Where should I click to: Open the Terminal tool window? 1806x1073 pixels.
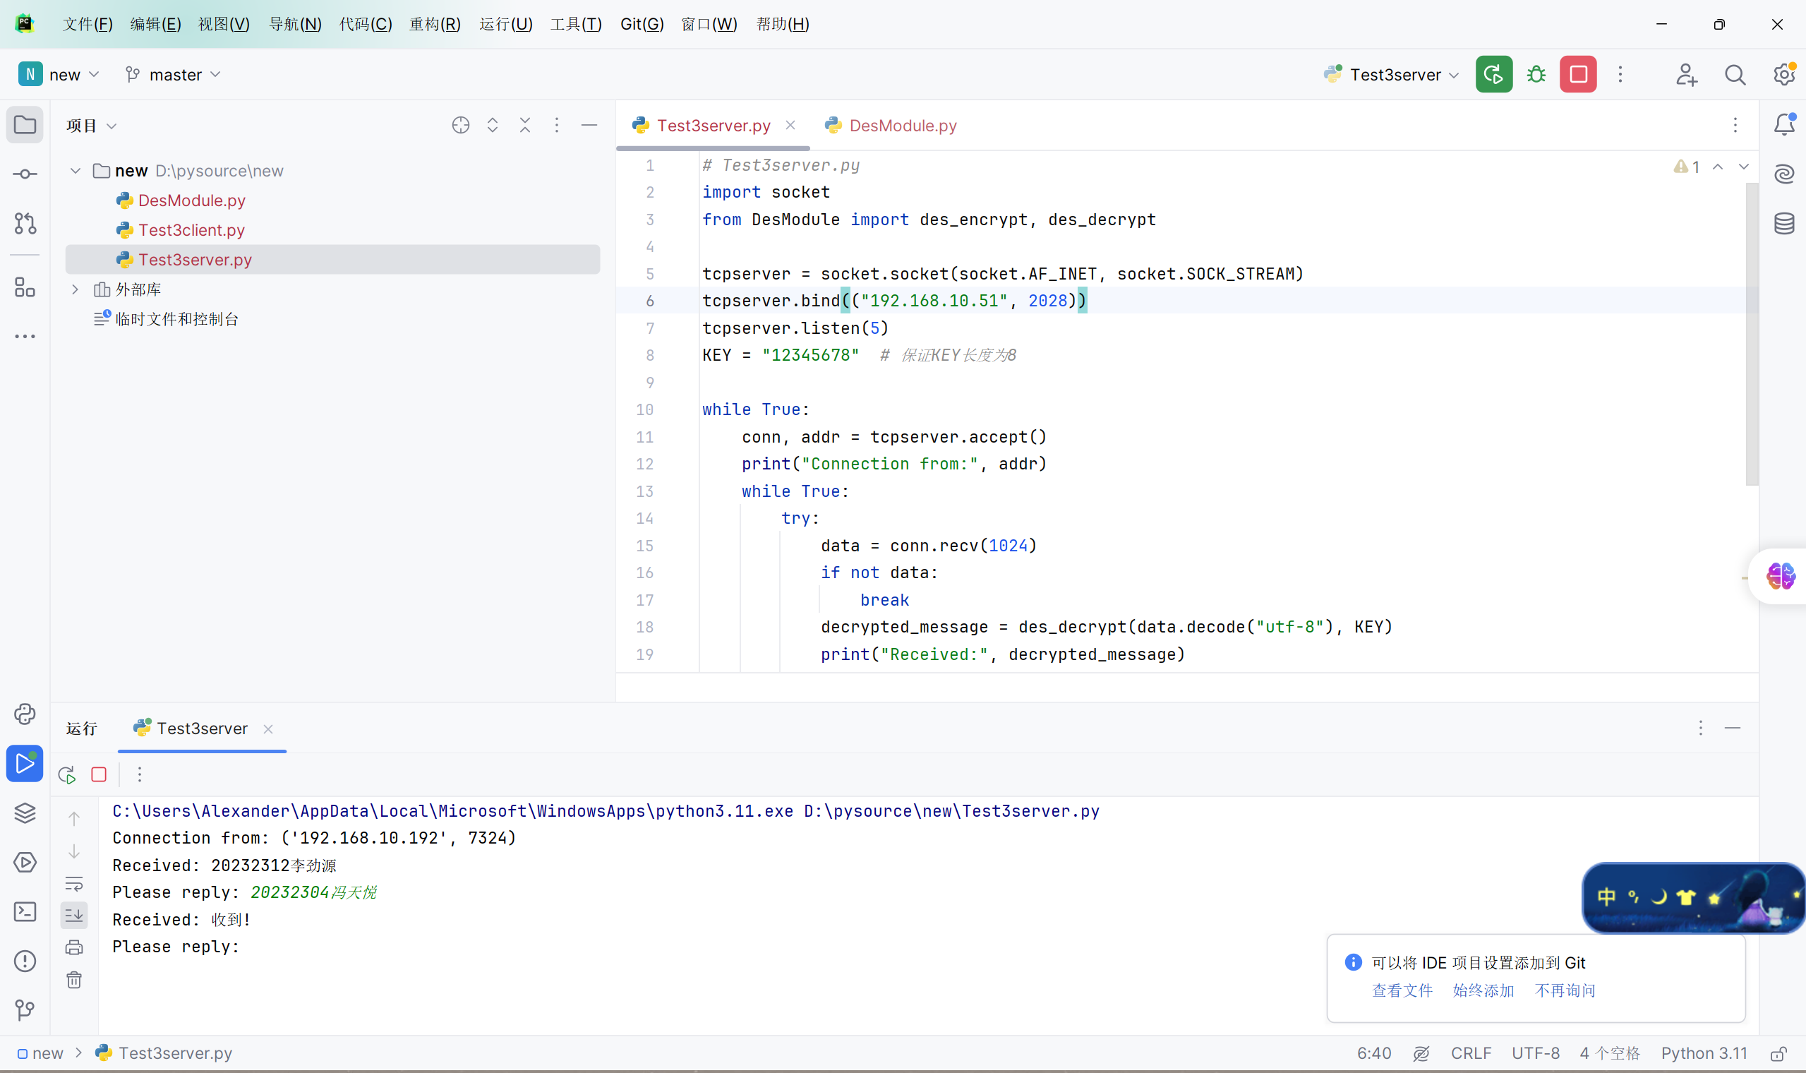pos(25,912)
